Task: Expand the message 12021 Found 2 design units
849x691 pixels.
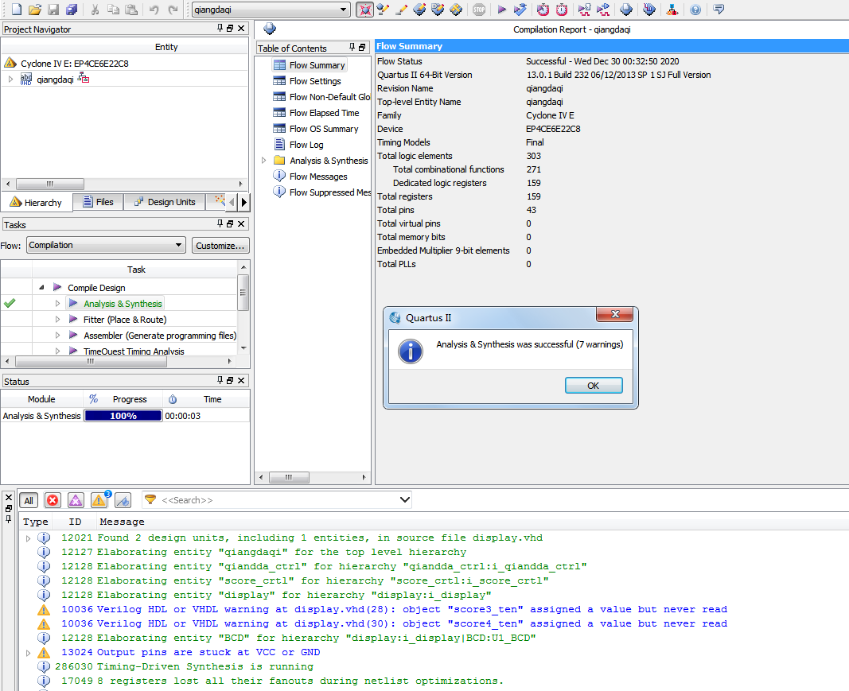Action: click(28, 538)
